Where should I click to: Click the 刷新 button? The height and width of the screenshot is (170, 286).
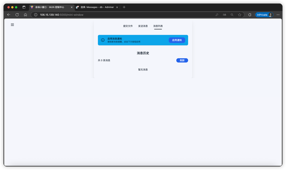[x=182, y=60]
